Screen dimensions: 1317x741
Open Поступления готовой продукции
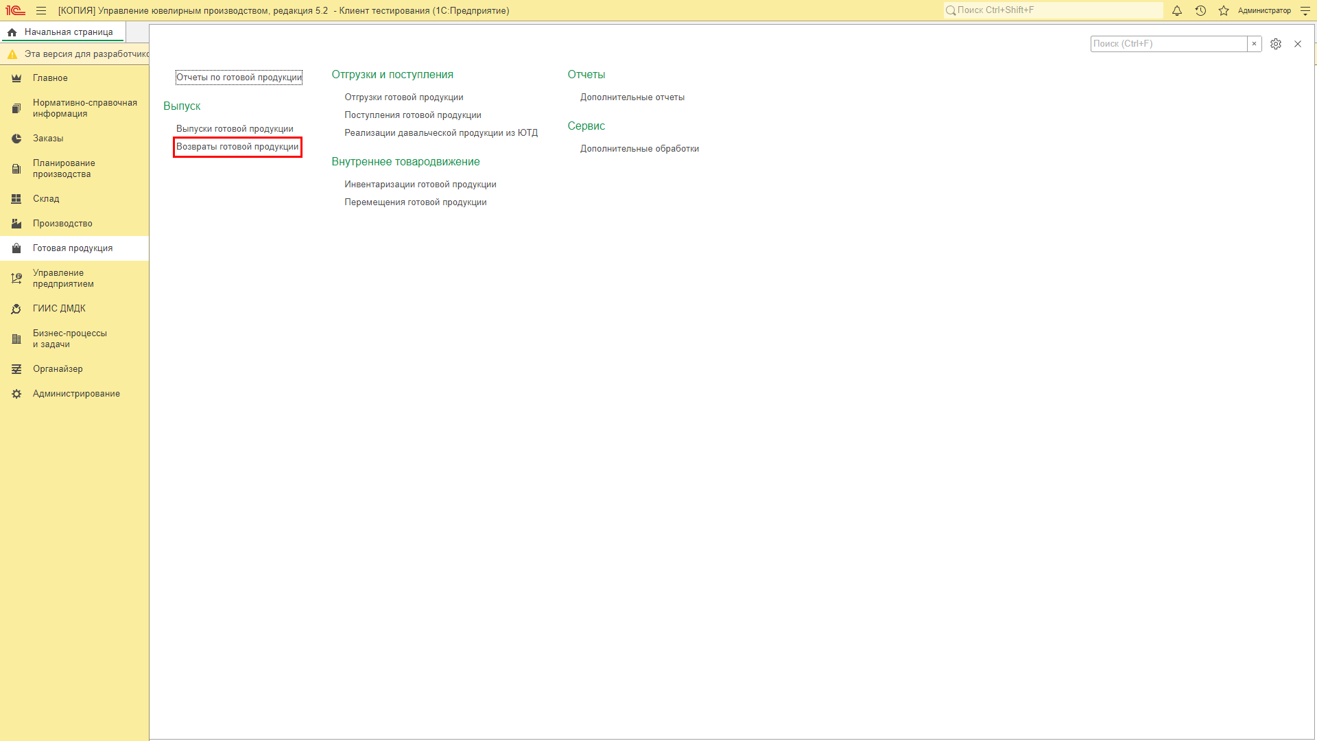tap(413, 115)
